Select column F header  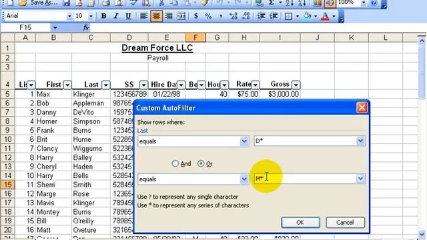pos(195,37)
